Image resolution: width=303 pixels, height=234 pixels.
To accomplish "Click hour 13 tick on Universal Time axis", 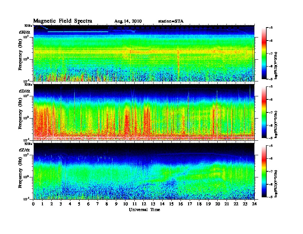I will click(x=153, y=204).
